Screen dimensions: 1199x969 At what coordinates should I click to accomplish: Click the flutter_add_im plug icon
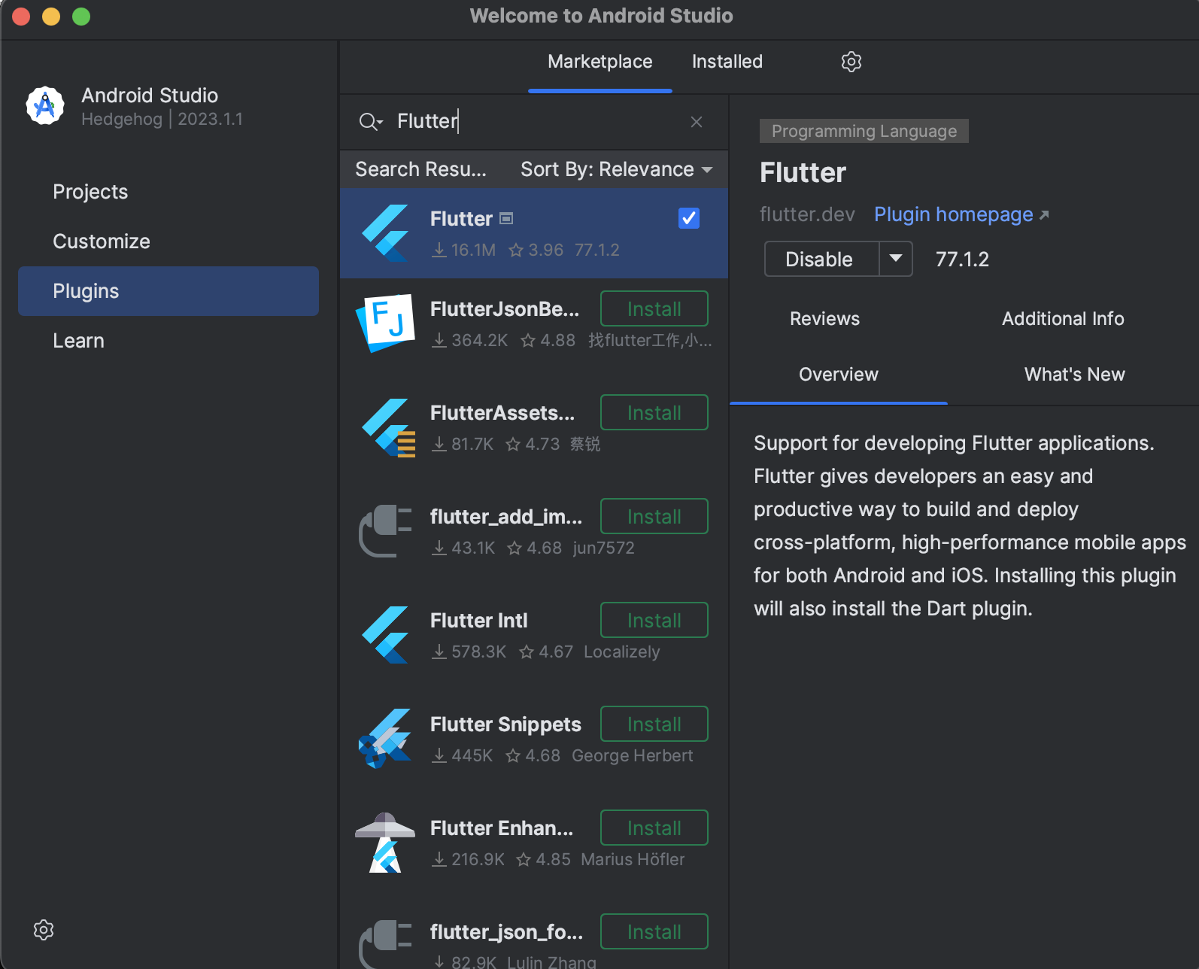pyautogui.click(x=385, y=531)
